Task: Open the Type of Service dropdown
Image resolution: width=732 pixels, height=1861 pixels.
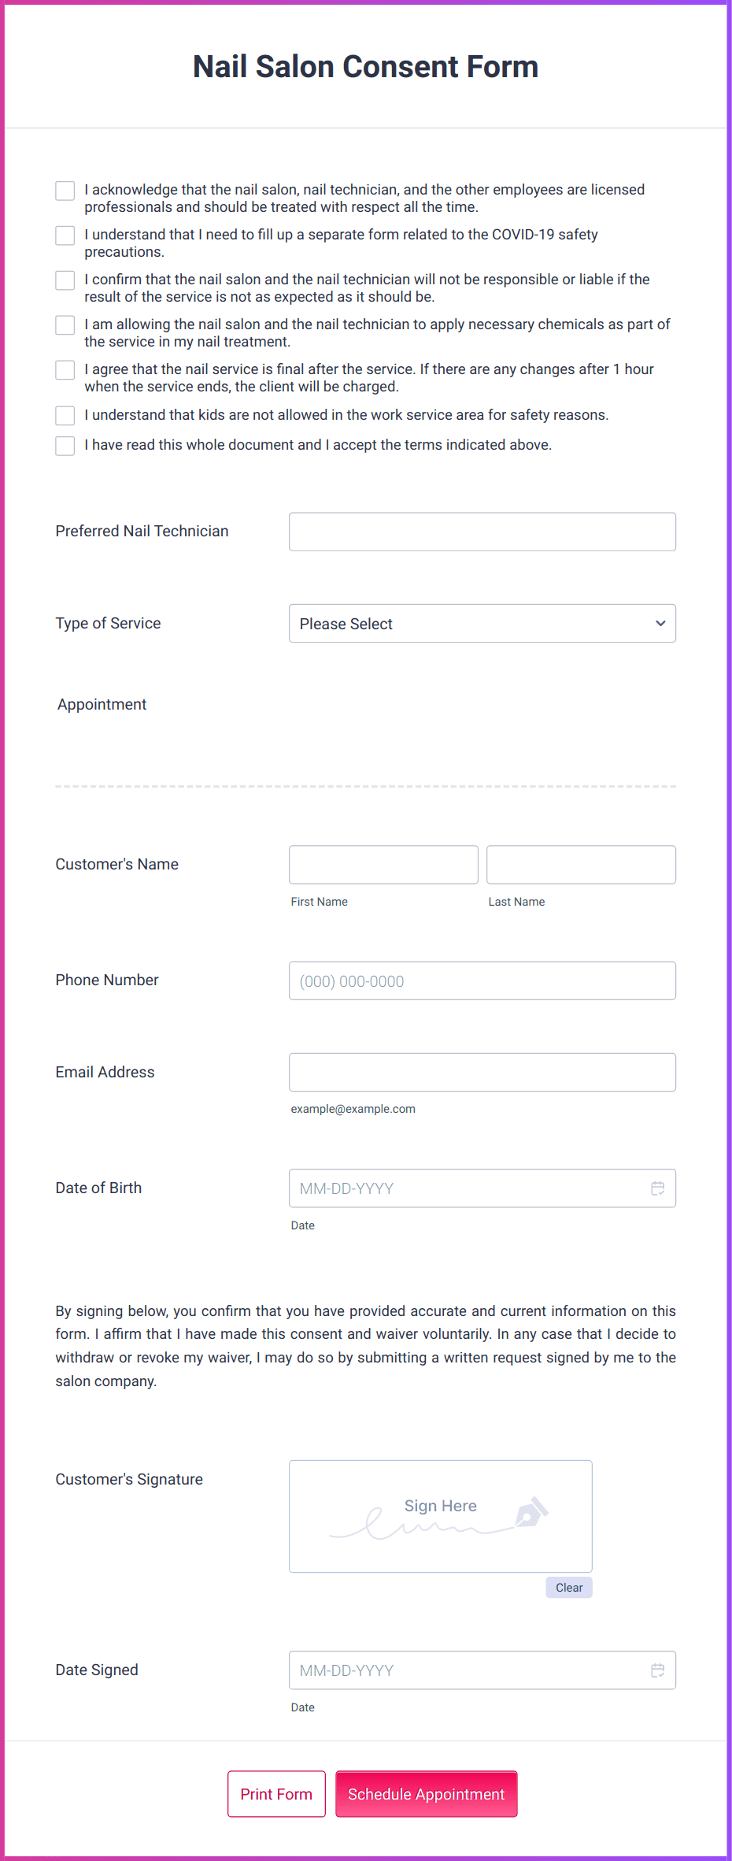Action: 482,623
